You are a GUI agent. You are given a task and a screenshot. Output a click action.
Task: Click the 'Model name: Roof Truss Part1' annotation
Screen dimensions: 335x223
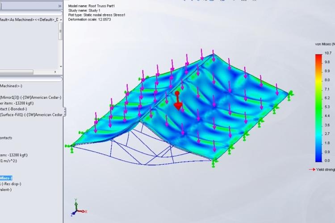[92, 6]
